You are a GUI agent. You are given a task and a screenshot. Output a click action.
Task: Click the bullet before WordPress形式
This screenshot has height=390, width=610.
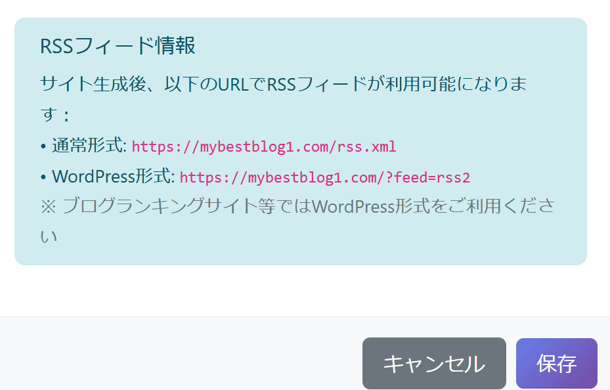coord(43,177)
